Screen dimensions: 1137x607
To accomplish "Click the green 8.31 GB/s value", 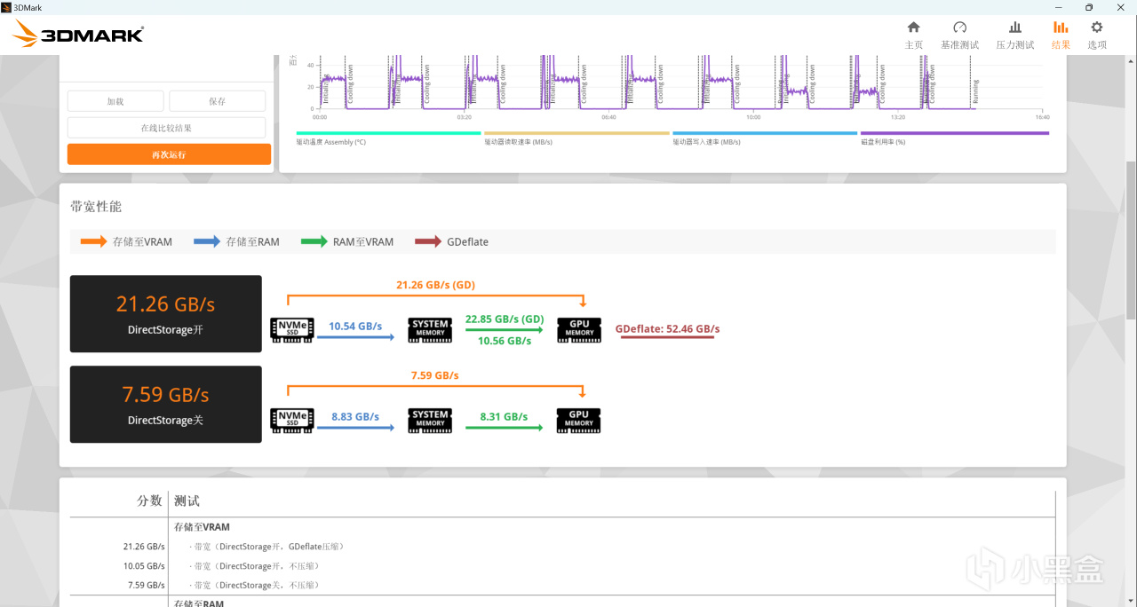I will 504,416.
